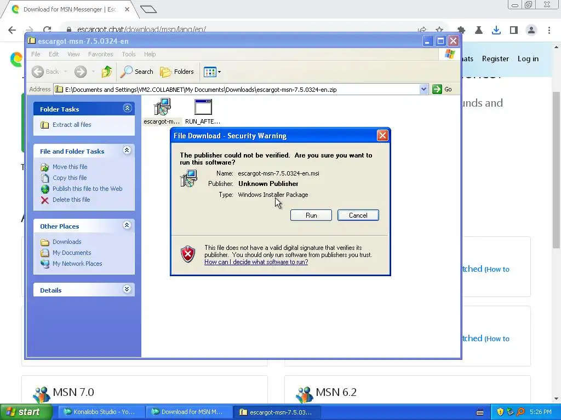Screen dimensions: 561x420
Task: Open the Back history dropdown arrow
Action: (66, 72)
